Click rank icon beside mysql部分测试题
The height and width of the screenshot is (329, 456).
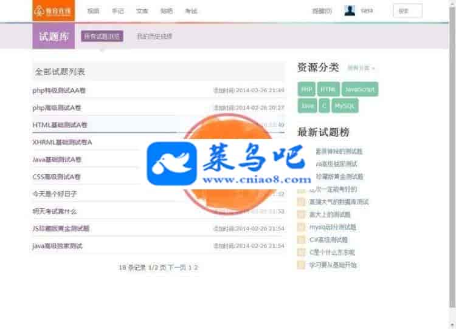tap(301, 227)
